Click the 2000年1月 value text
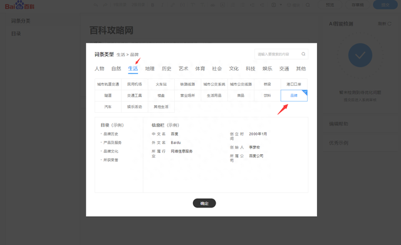Screen dimensions: 401x245 (x=258, y=134)
